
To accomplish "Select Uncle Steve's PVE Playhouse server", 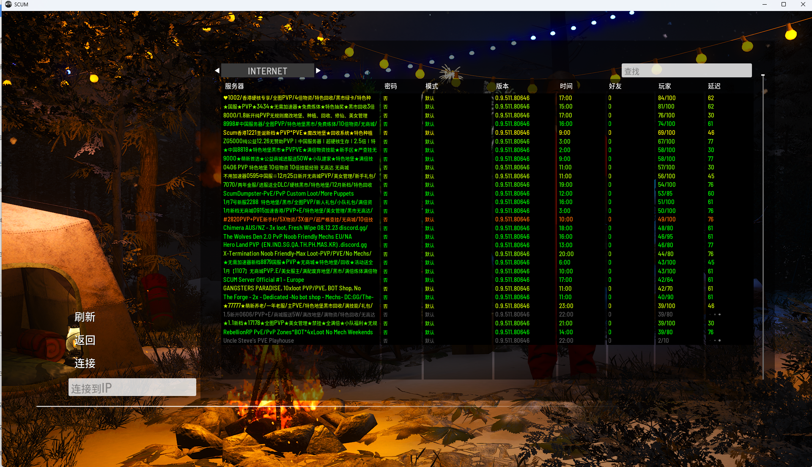I will 486,341.
